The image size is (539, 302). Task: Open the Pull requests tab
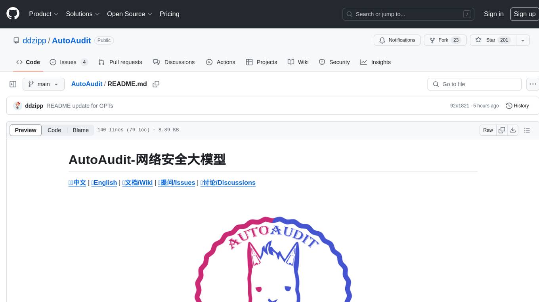[120, 62]
